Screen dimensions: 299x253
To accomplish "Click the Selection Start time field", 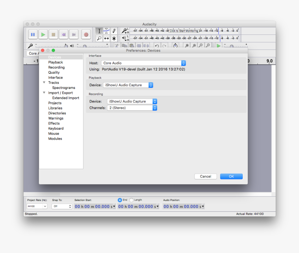I will (95, 206).
